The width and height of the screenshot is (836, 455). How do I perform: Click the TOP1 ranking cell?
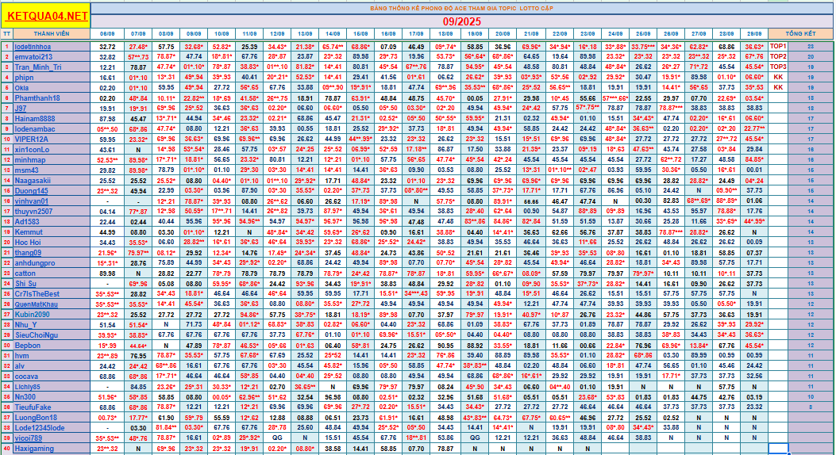(779, 47)
